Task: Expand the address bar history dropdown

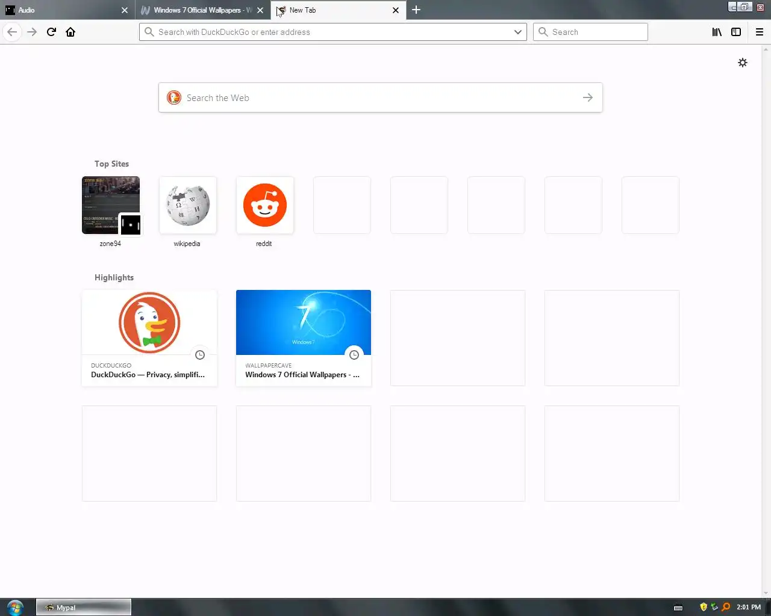Action: [x=518, y=32]
